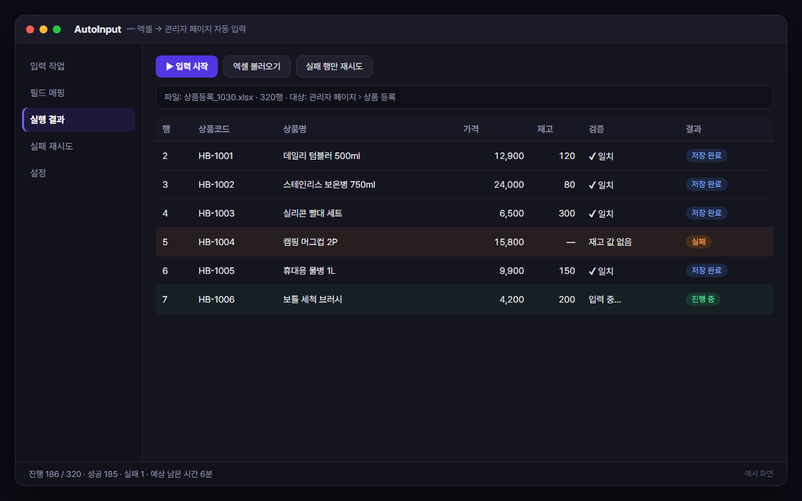Click the green maximize window dot

click(57, 29)
